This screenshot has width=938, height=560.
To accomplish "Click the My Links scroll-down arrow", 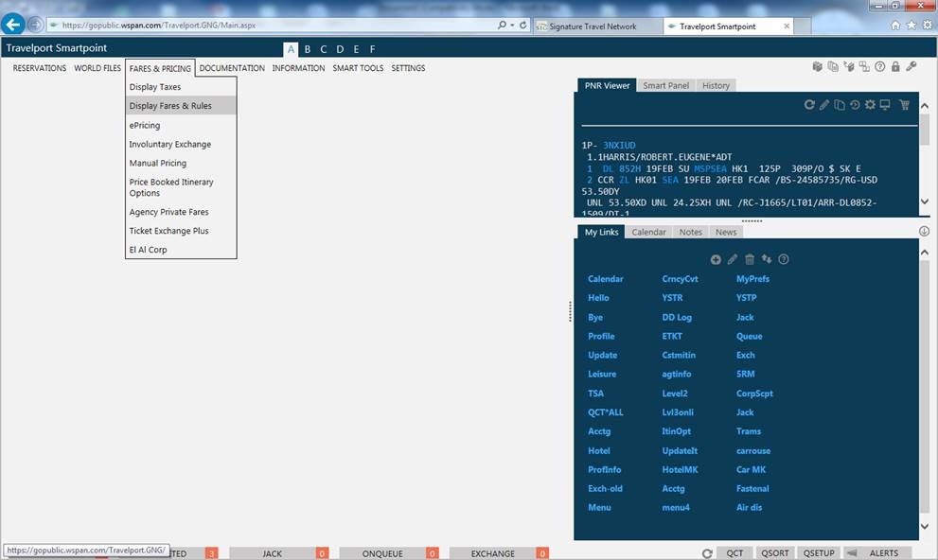I will (924, 527).
